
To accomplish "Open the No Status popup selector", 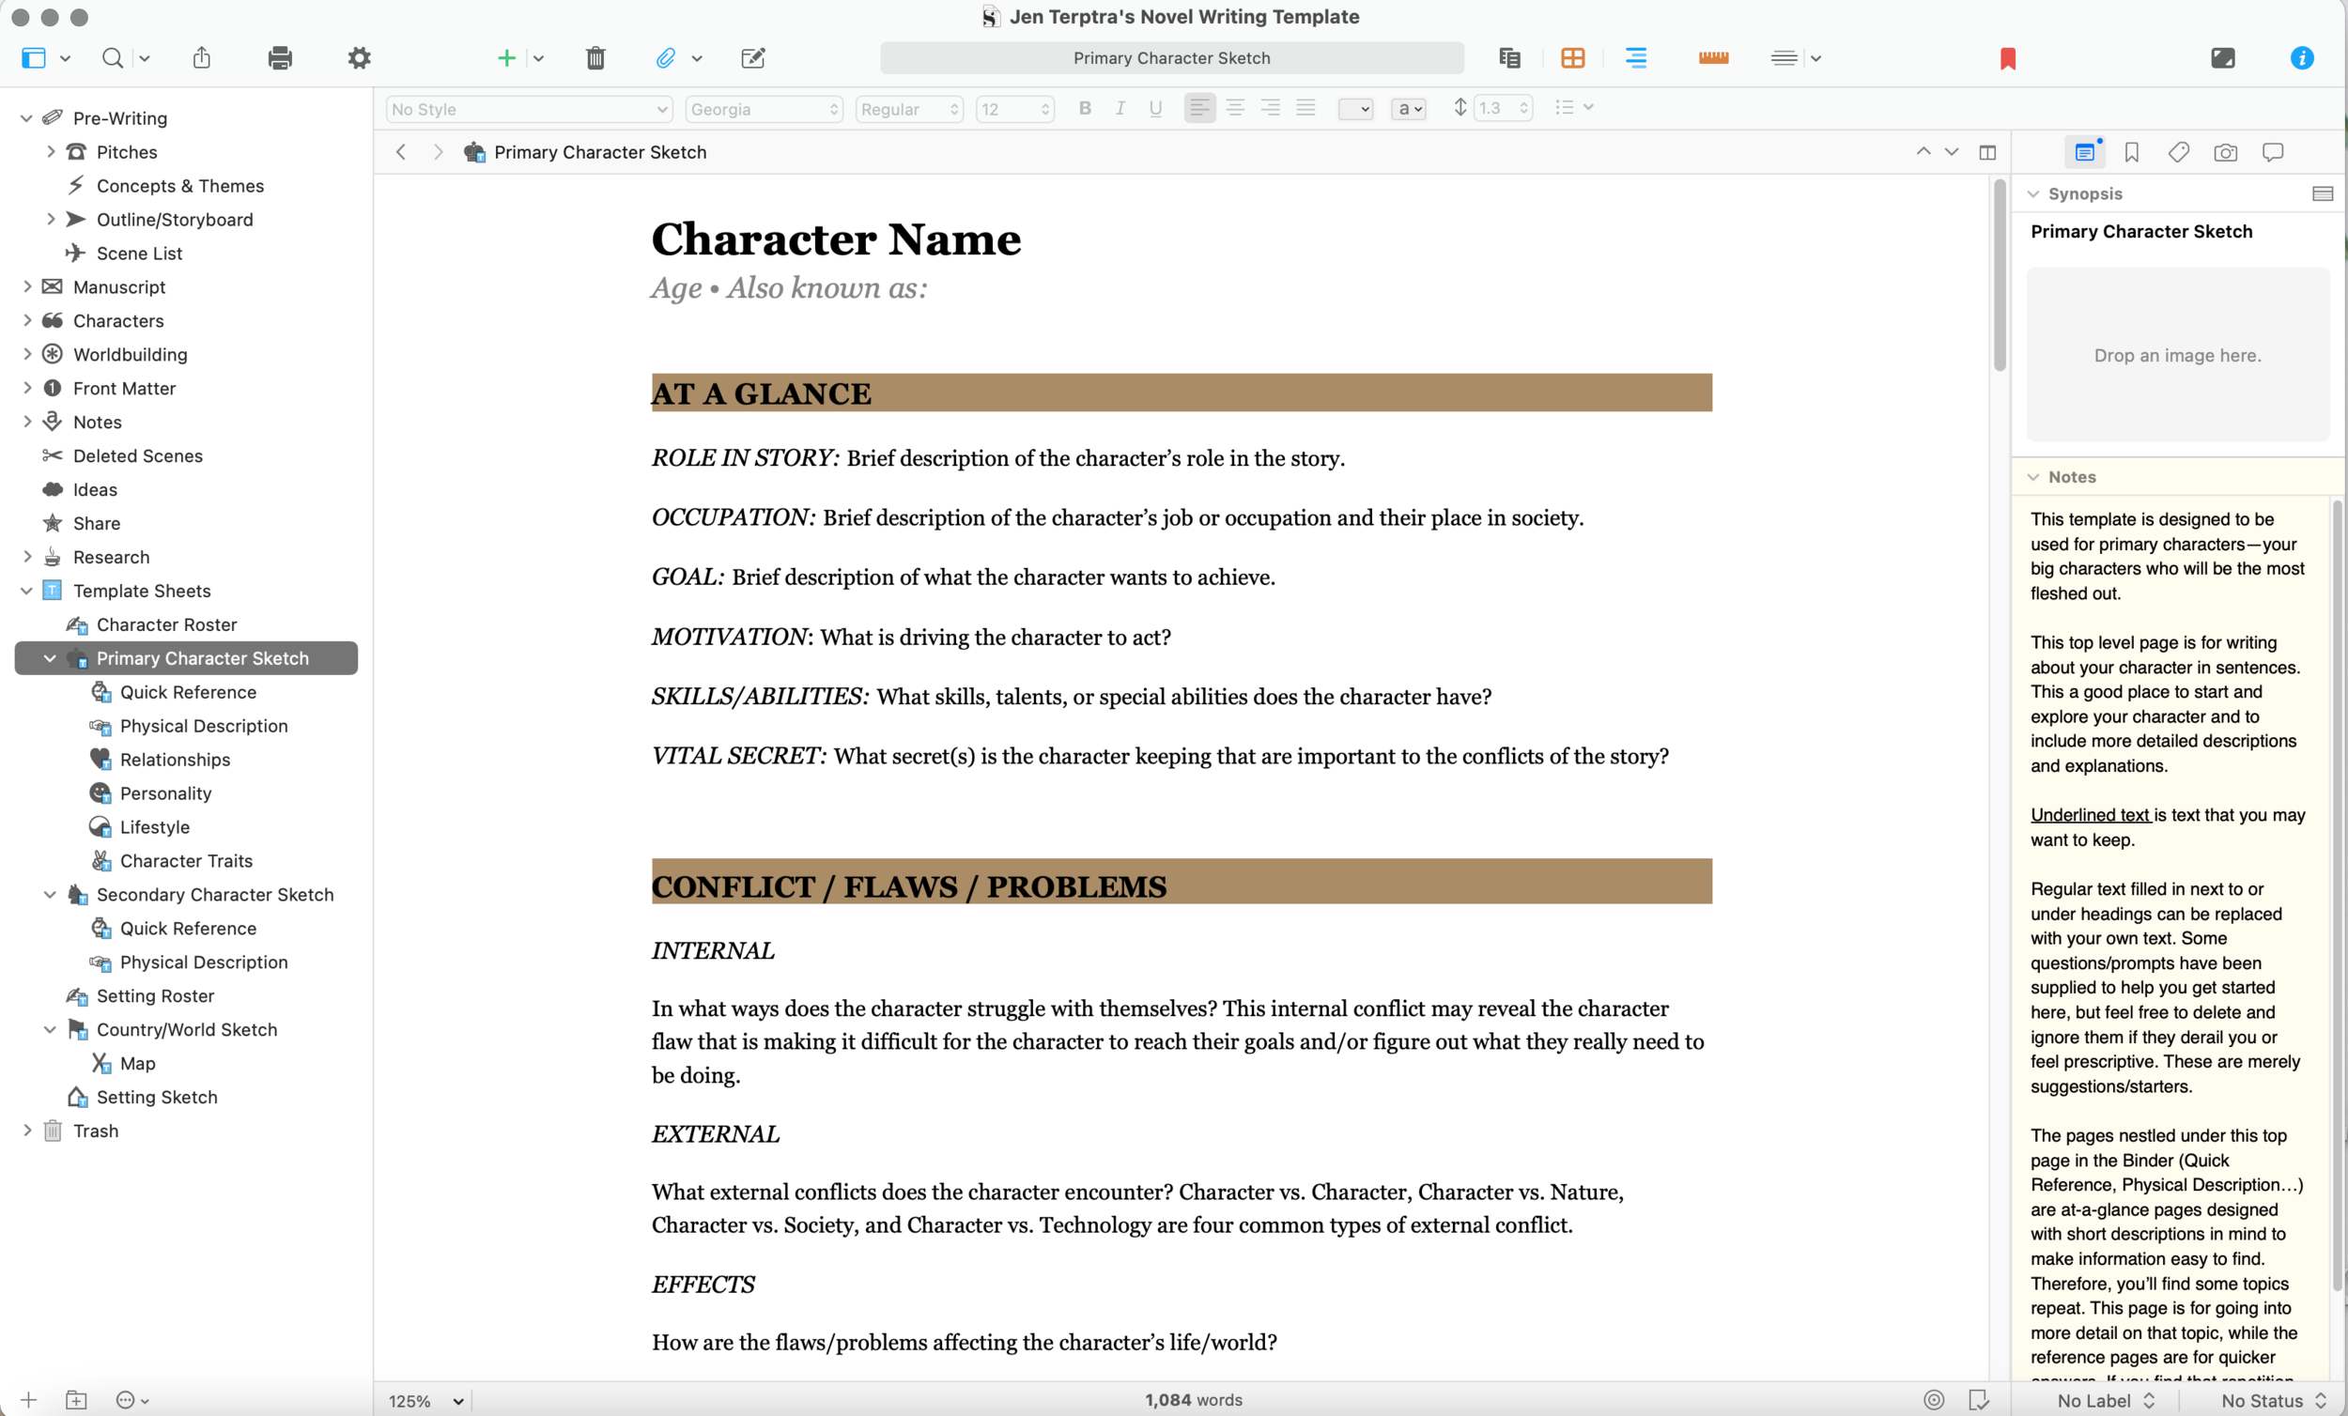I will 2272,1400.
